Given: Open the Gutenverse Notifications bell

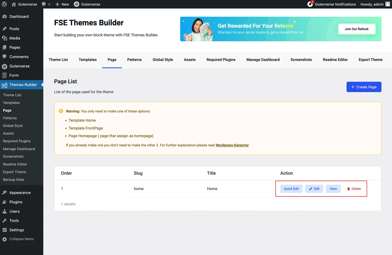Looking at the screenshot, I should tap(310, 4).
